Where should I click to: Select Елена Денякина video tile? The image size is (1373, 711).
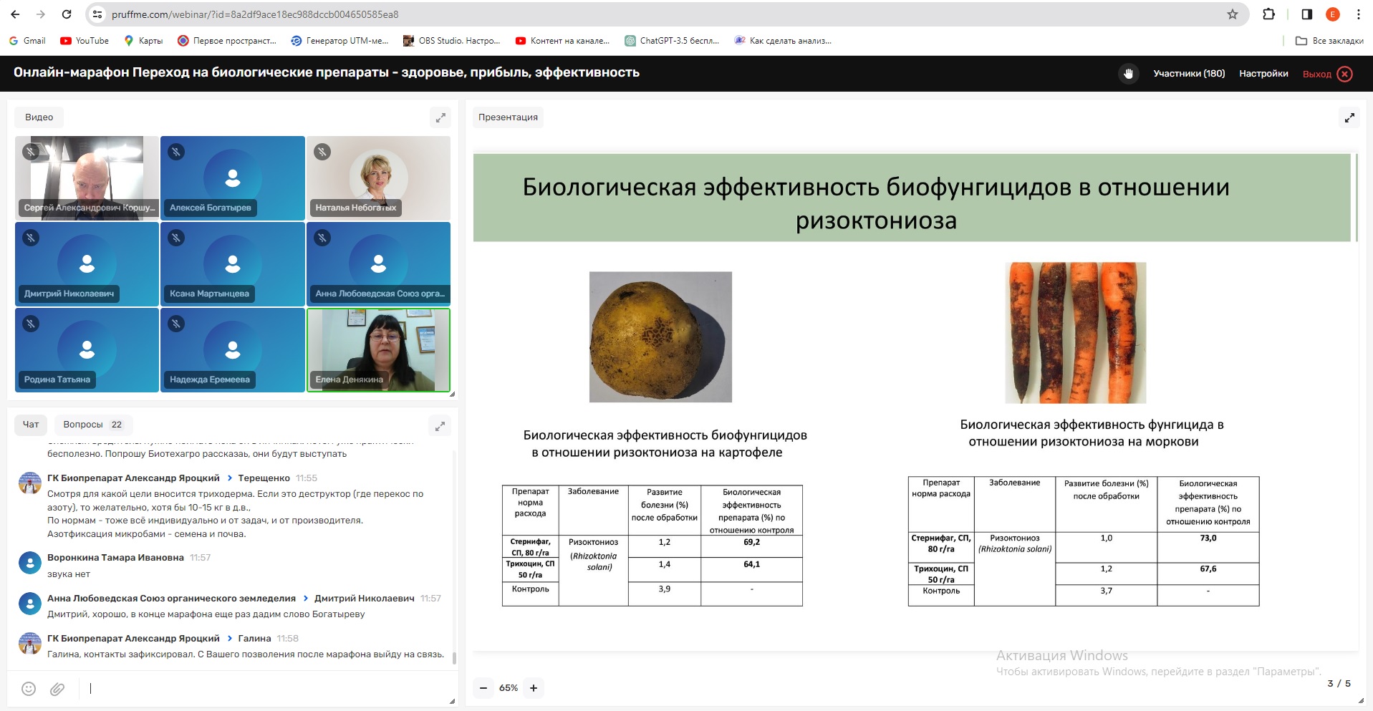378,349
